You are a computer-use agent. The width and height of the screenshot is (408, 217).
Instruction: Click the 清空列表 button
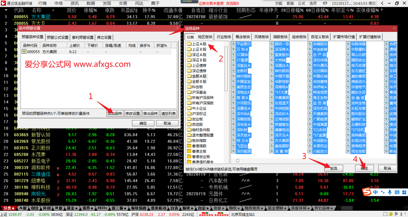coord(168,114)
